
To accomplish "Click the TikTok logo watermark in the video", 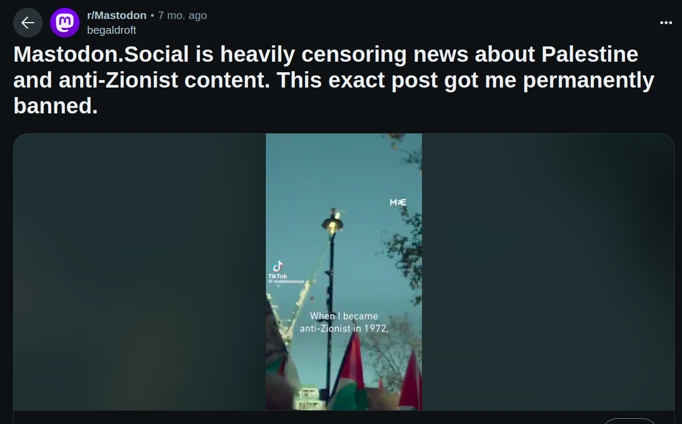I will click(278, 266).
